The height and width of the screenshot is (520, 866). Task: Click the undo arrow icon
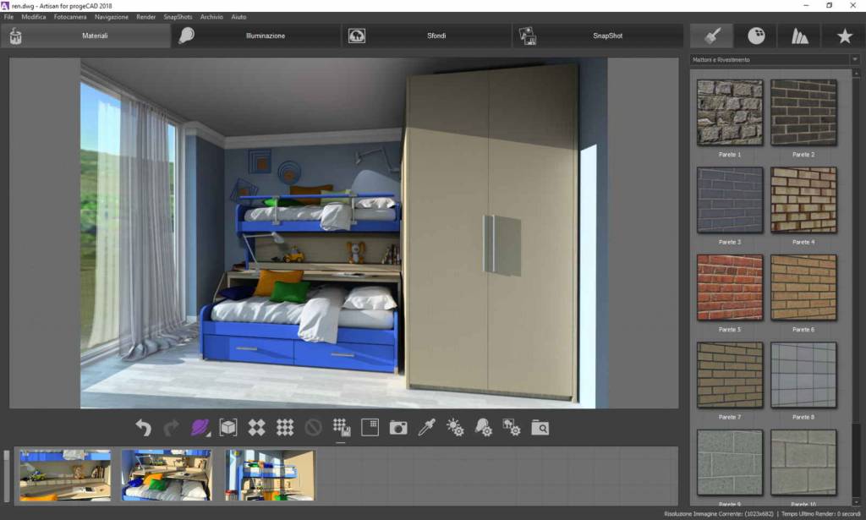tap(143, 428)
